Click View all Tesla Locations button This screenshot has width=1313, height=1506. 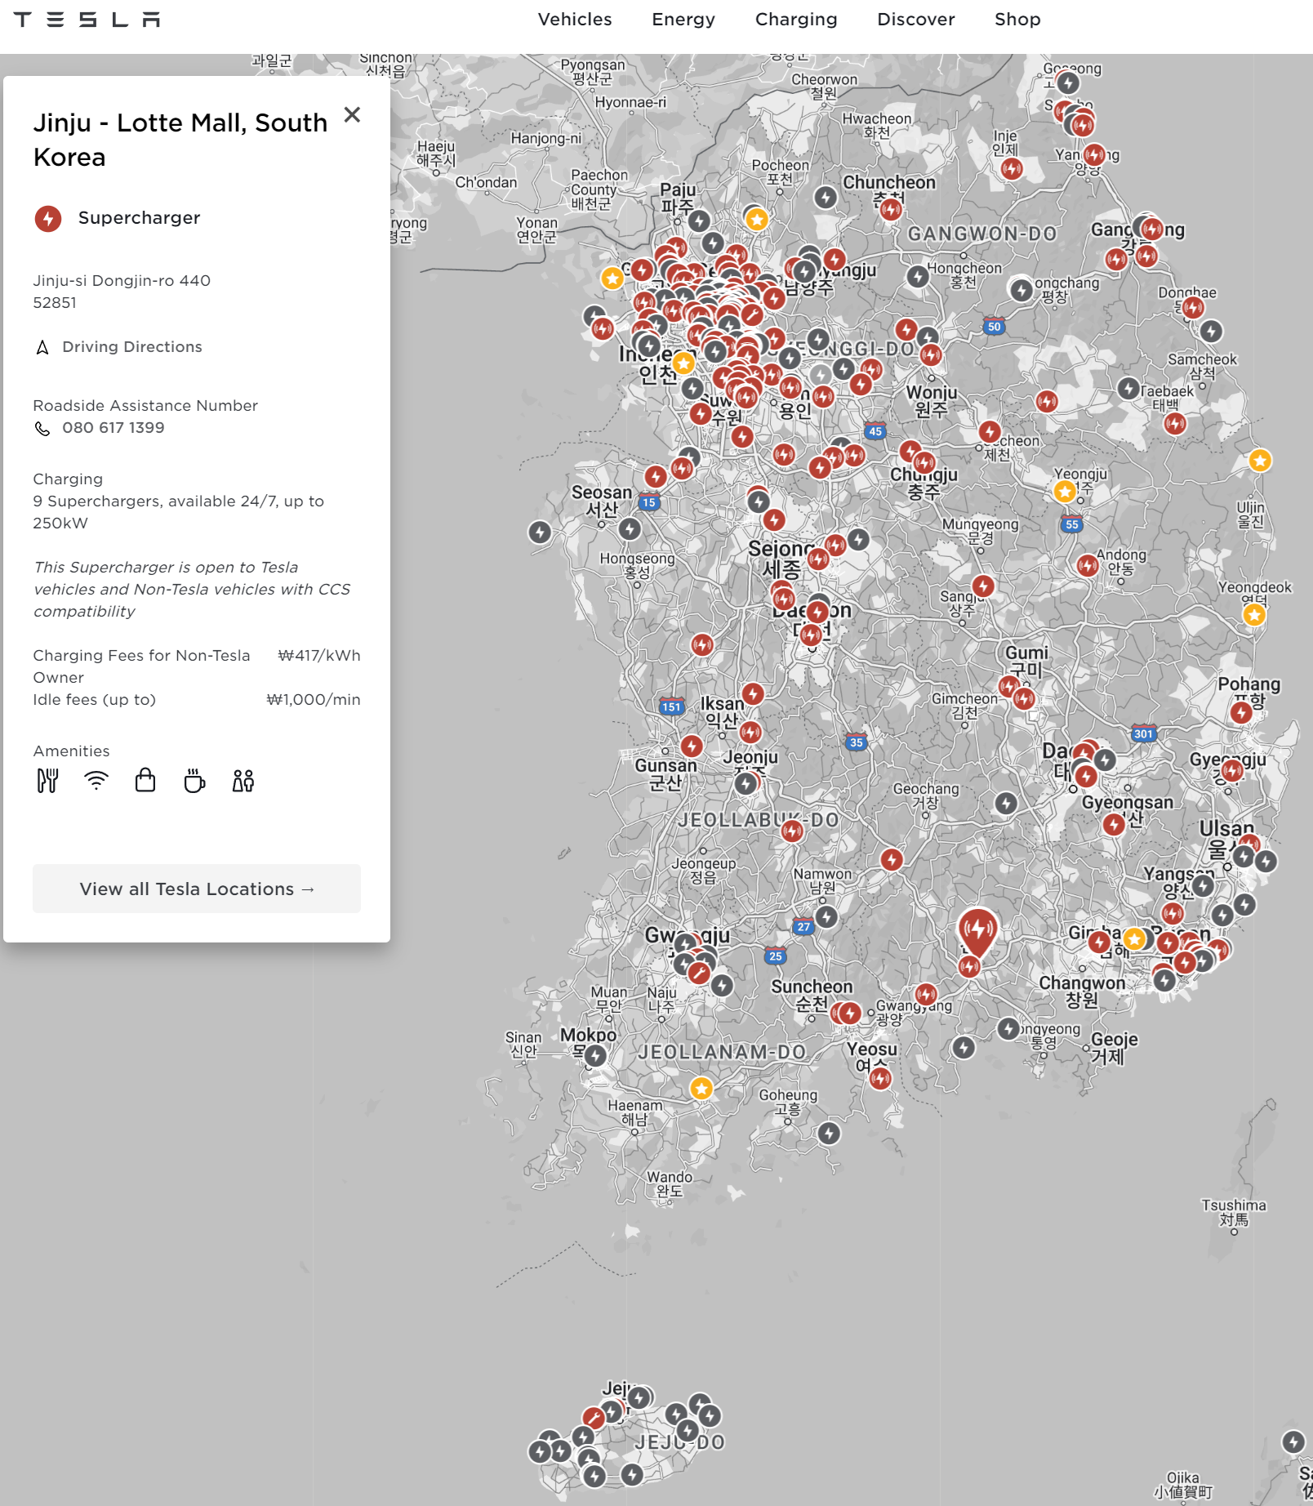(197, 889)
